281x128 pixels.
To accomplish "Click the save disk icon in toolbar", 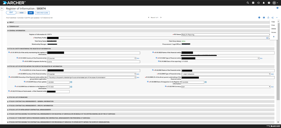I will 264,18.
